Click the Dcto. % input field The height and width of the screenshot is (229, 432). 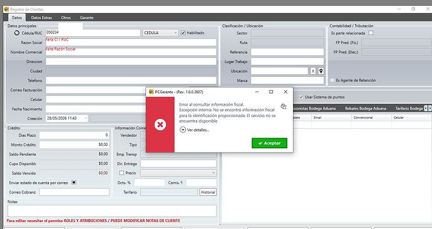(150, 183)
